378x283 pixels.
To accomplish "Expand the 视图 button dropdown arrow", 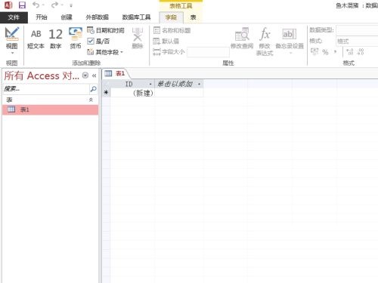I will (12, 53).
